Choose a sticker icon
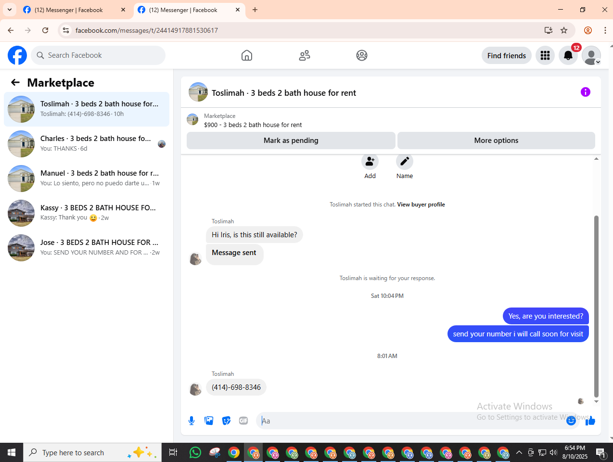This screenshot has height=462, width=613. point(226,421)
